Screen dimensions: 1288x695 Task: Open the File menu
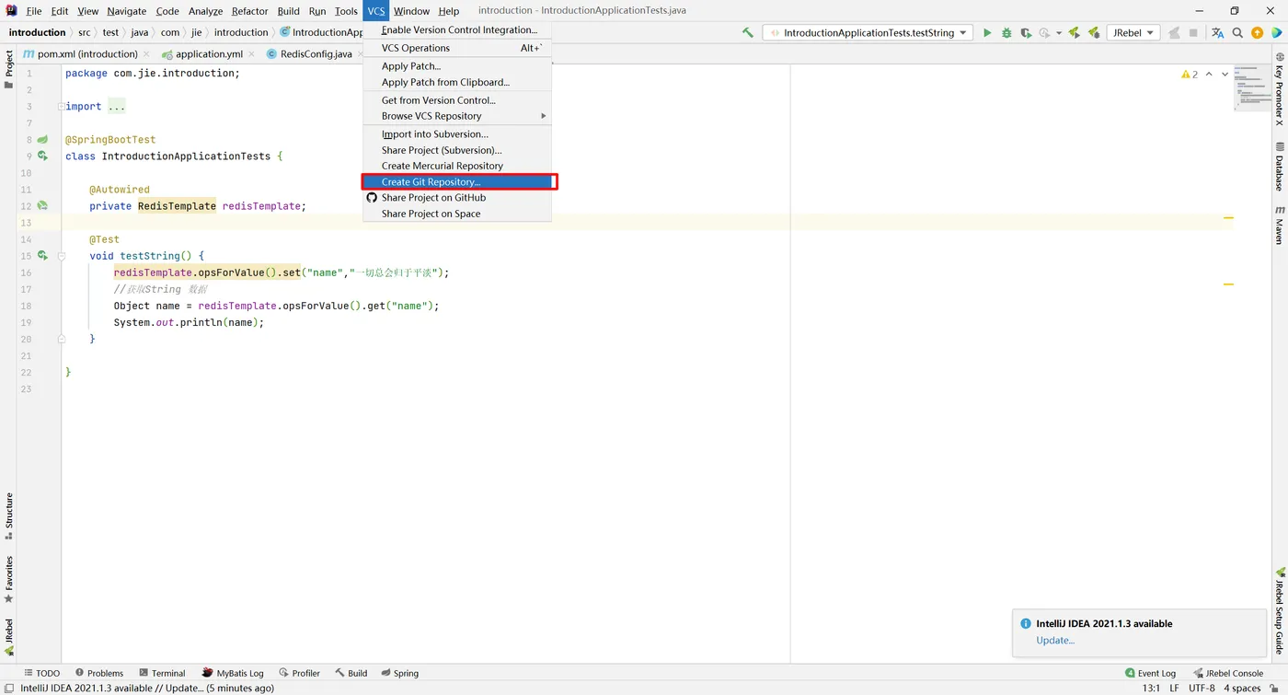click(34, 11)
